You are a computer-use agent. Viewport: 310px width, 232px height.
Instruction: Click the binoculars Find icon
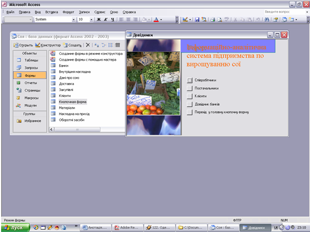coord(266,20)
